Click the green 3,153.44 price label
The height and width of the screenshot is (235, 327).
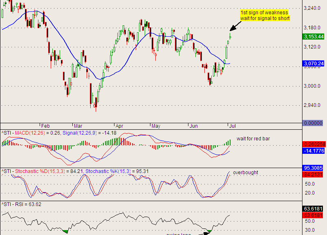(314, 37)
